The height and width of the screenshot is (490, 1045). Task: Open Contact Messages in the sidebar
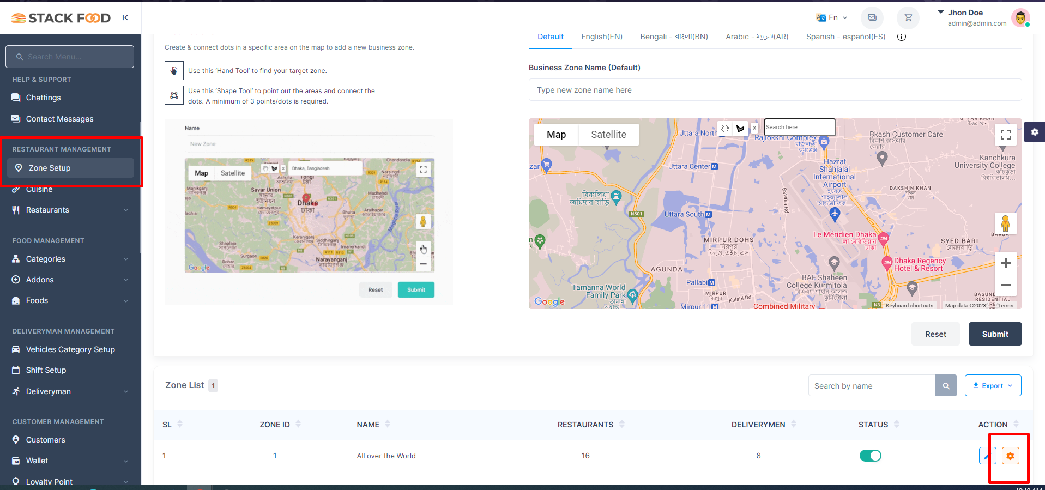pyautogui.click(x=70, y=119)
